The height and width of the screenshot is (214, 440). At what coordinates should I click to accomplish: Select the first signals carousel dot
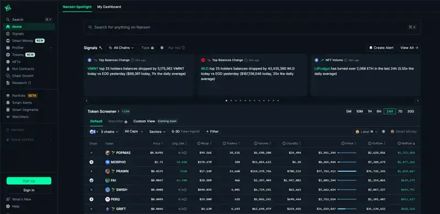point(227,100)
